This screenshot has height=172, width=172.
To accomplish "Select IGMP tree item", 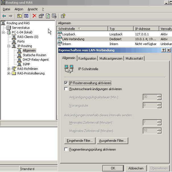I will tap(26, 64).
